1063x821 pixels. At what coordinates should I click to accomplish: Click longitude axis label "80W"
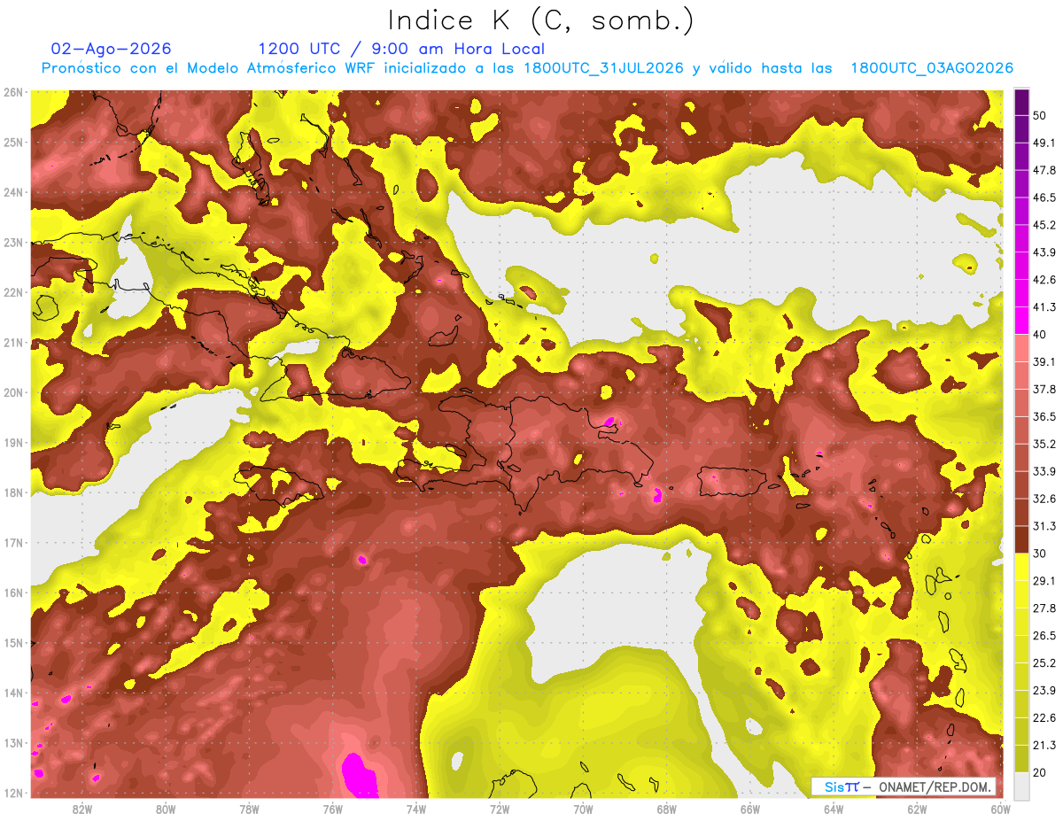166,809
